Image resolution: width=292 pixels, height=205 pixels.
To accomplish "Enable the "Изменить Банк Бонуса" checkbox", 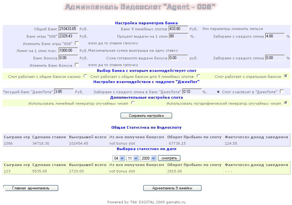I will tap(77, 65).
